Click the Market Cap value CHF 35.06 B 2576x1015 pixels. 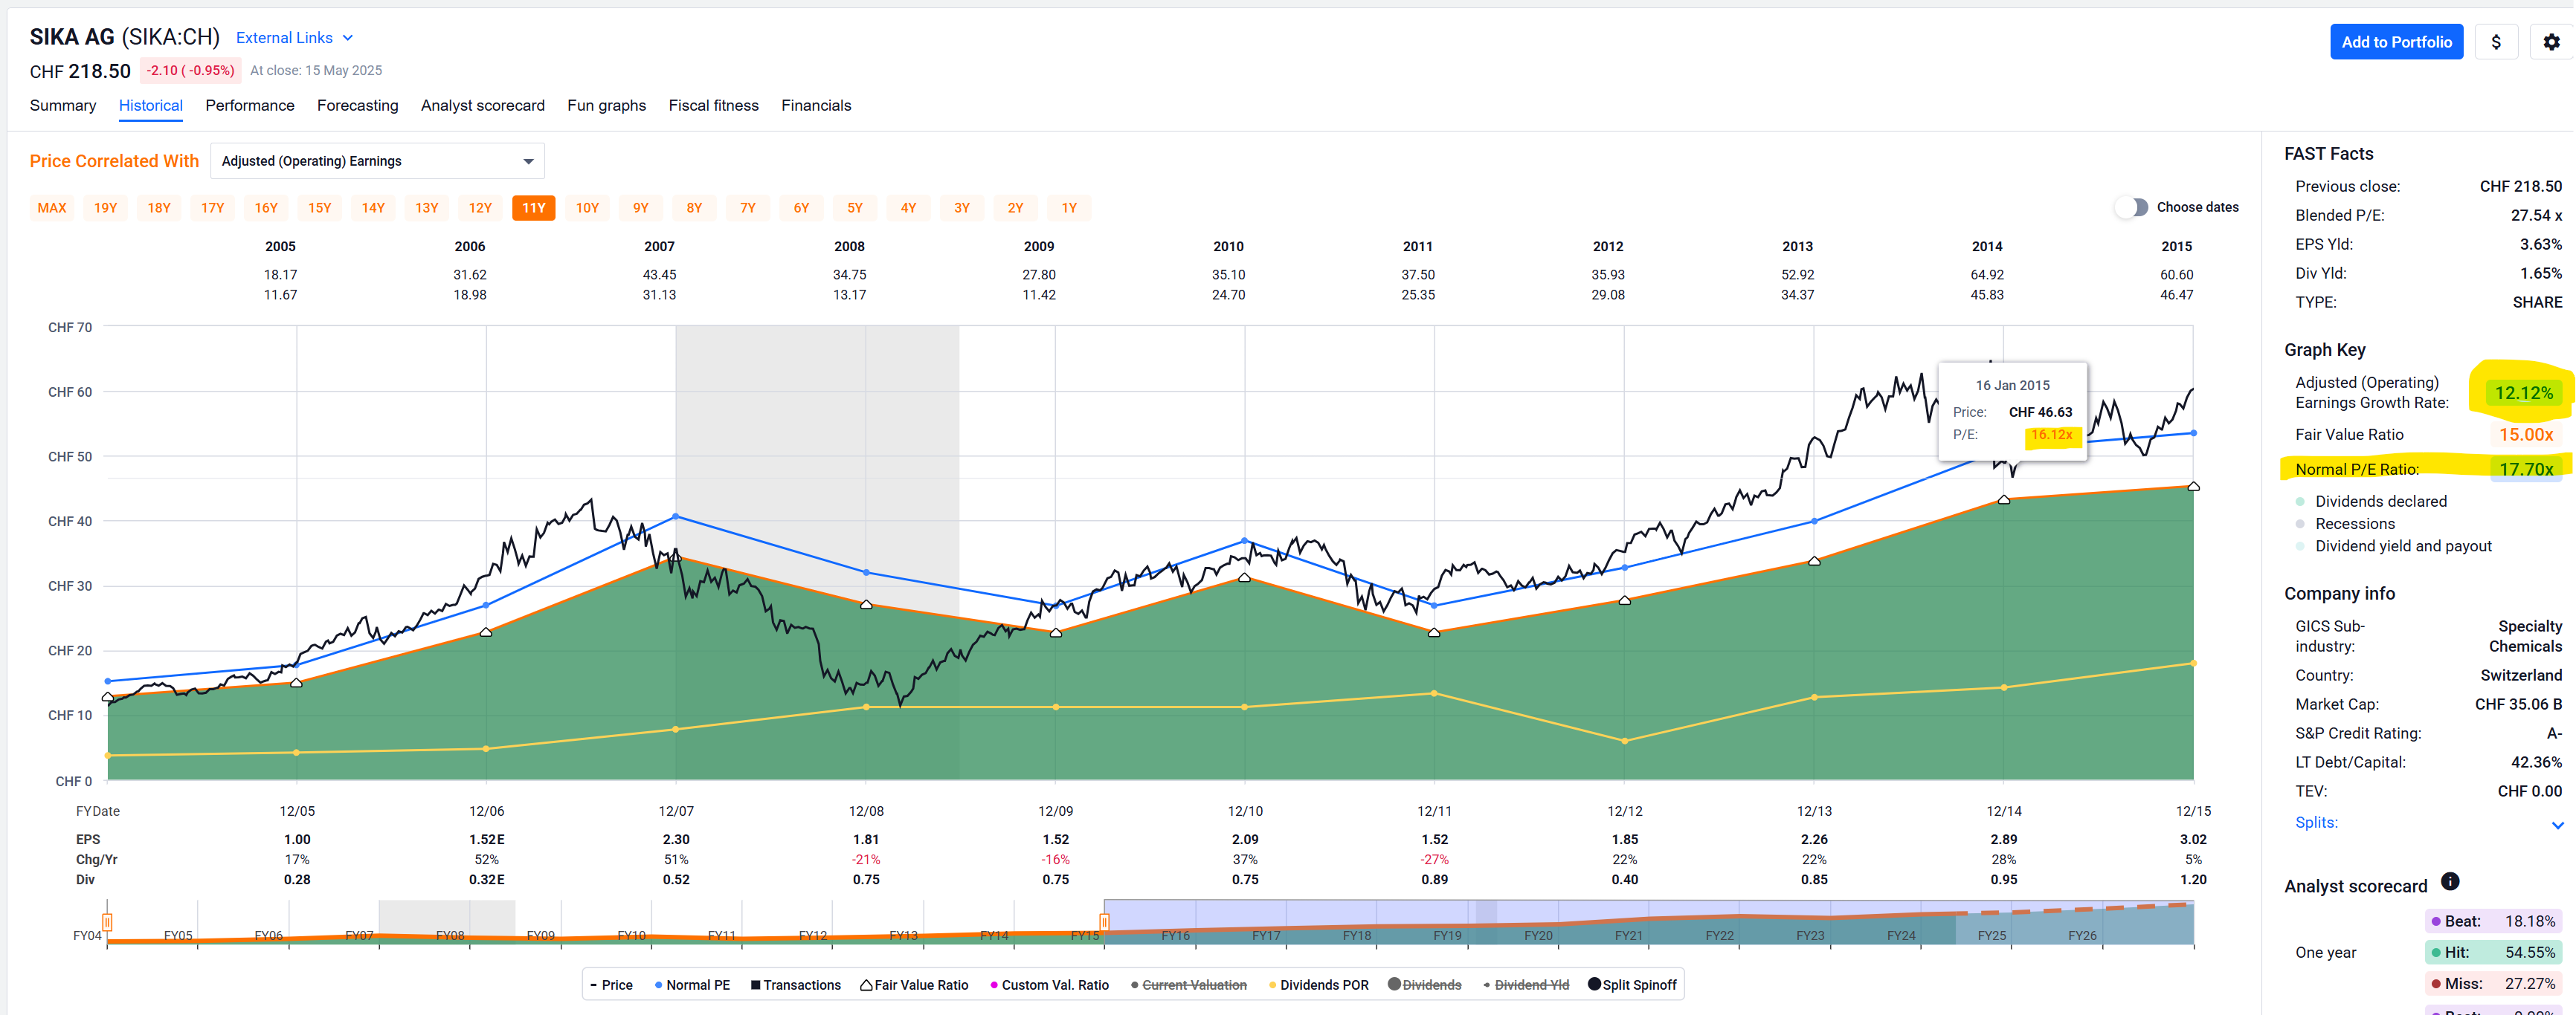click(2518, 704)
